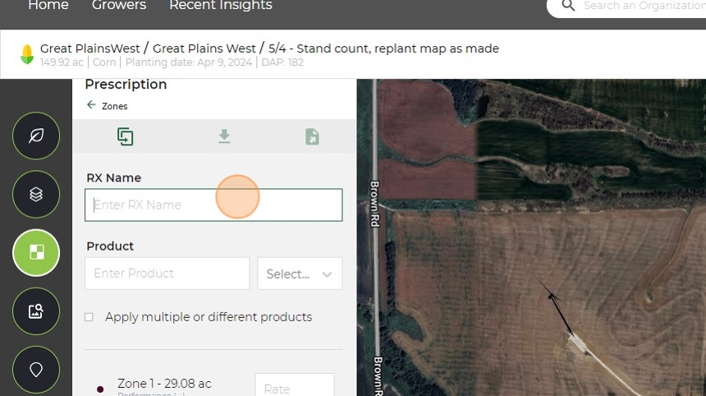This screenshot has width=706, height=396.
Task: Focus the RX Name input field
Action: 213,205
